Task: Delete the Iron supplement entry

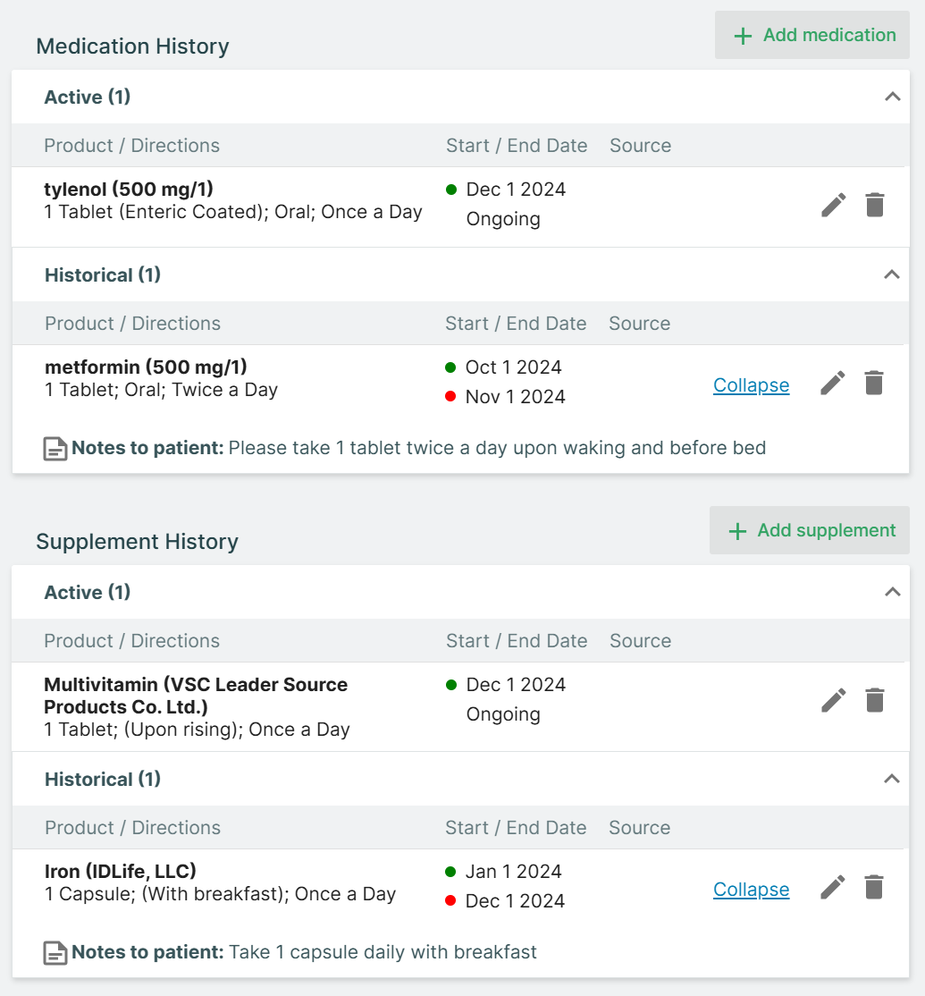Action: pos(874,888)
